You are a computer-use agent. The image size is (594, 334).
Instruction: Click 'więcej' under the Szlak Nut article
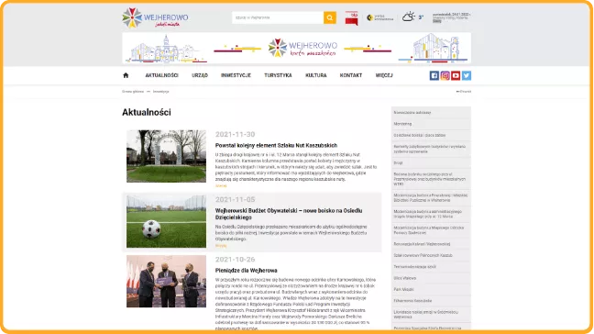tap(221, 185)
